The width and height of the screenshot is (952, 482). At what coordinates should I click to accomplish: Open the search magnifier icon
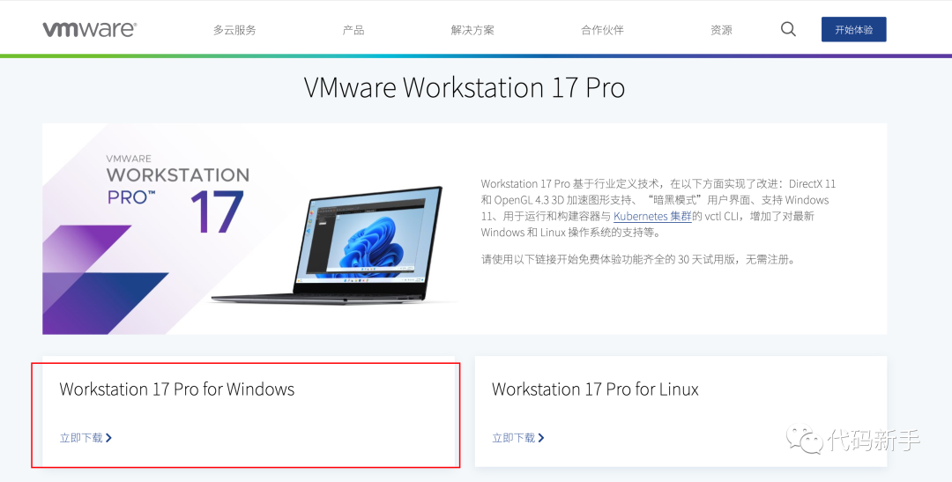pyautogui.click(x=788, y=29)
